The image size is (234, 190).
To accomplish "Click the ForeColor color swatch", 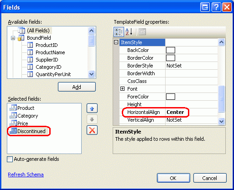I will (x=171, y=97).
